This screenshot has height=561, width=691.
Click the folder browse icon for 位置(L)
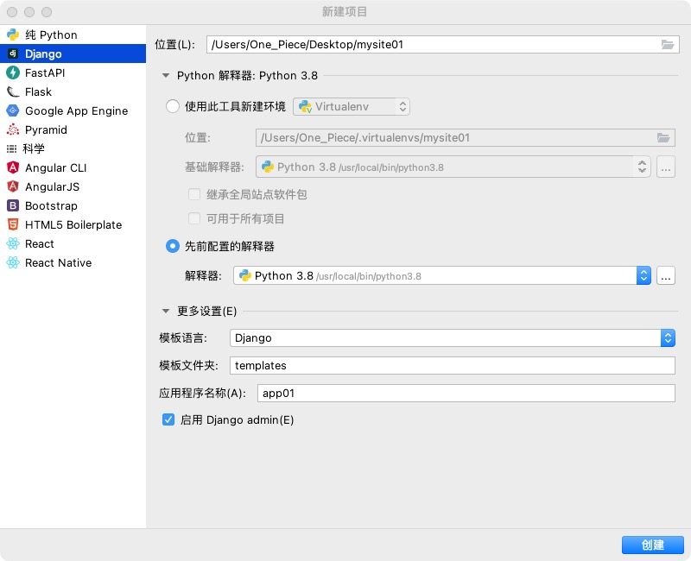coord(667,44)
